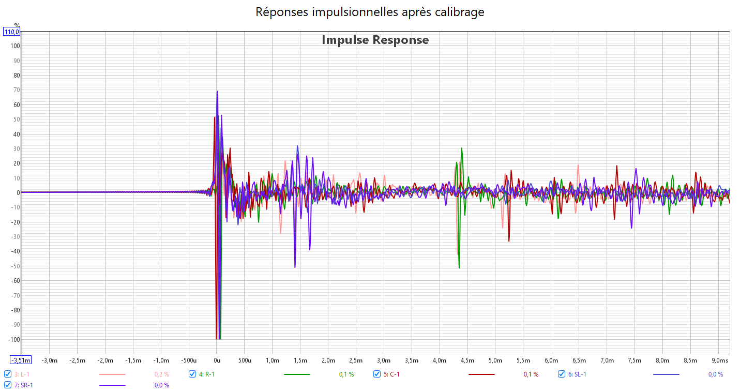Screen dimensions: 740x391
Task: Hide the C-1 trace via checkbox
Action: [377, 374]
